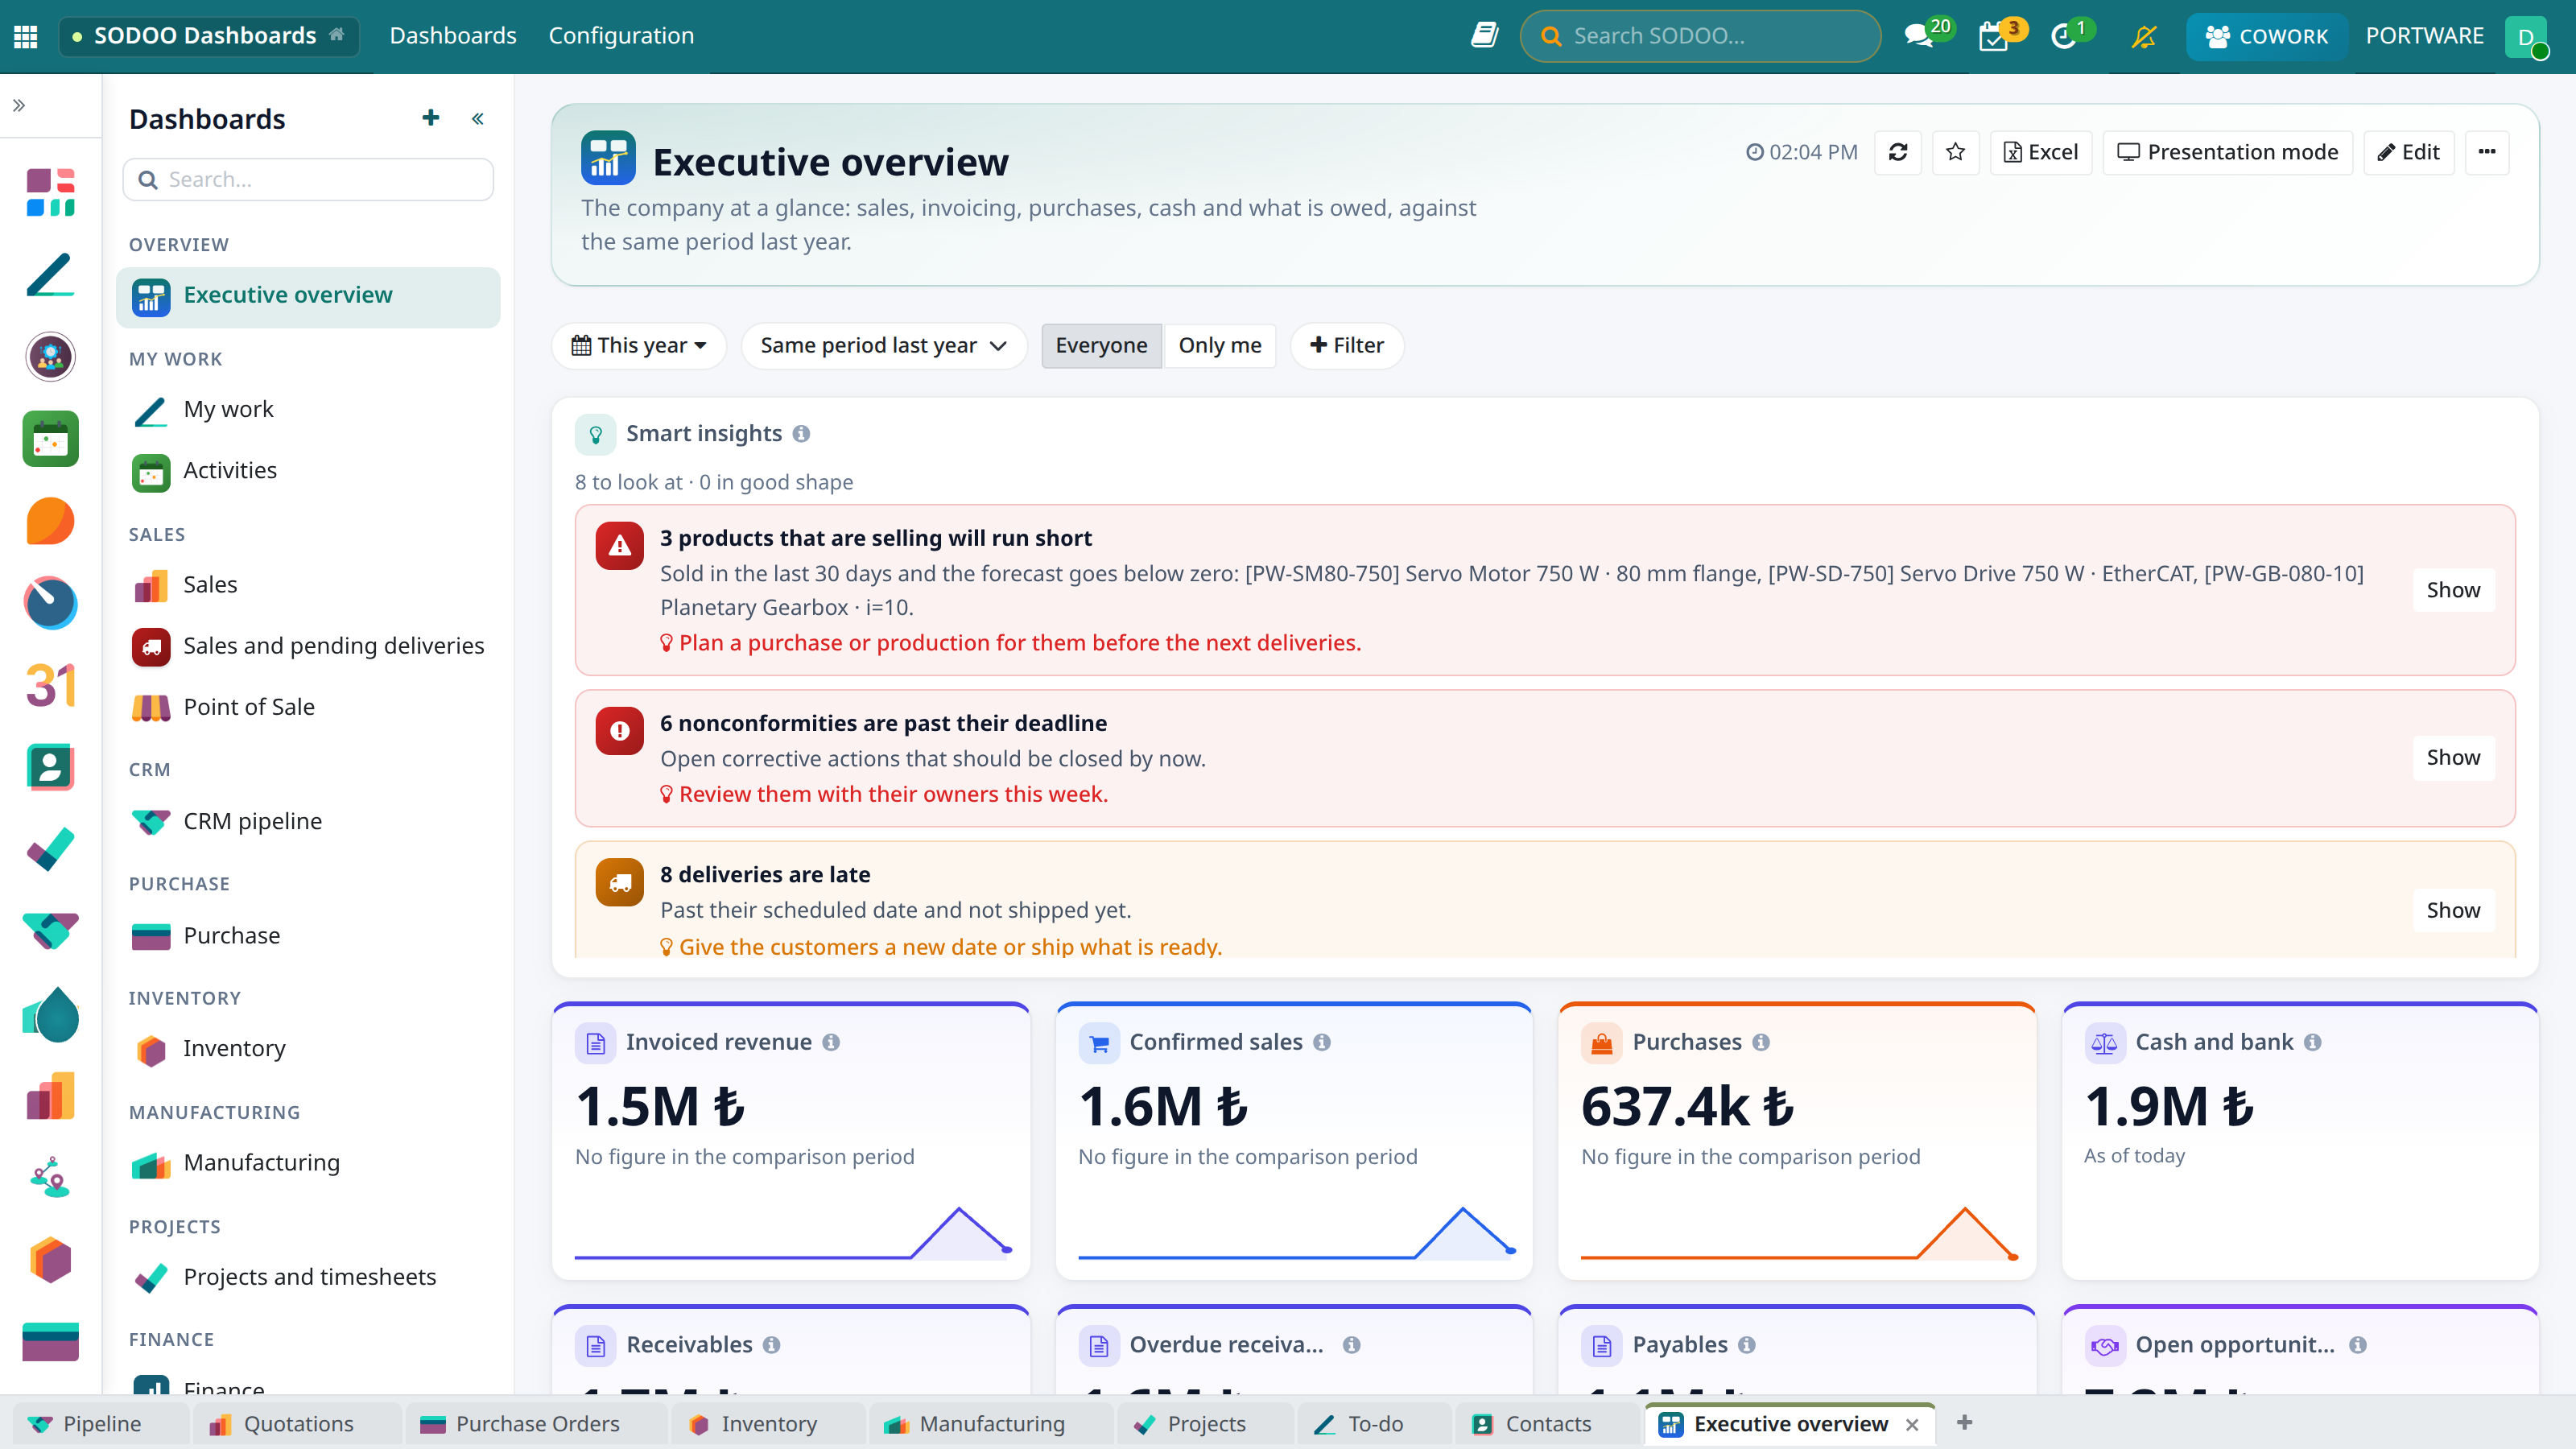
Task: Focus the Search SODOO input field
Action: [x=1700, y=36]
